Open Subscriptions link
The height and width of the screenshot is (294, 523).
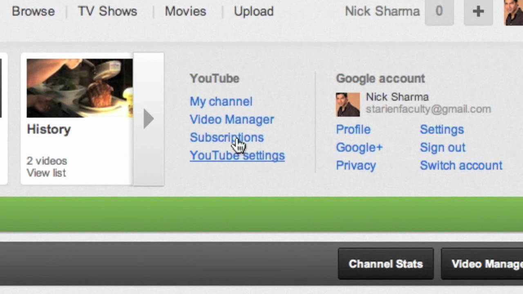click(x=227, y=138)
